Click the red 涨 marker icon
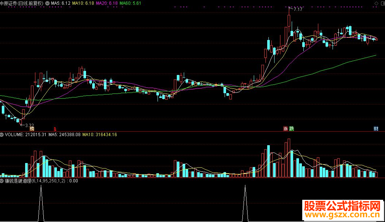Screen dimensions: 385x222 (x=285, y=128)
